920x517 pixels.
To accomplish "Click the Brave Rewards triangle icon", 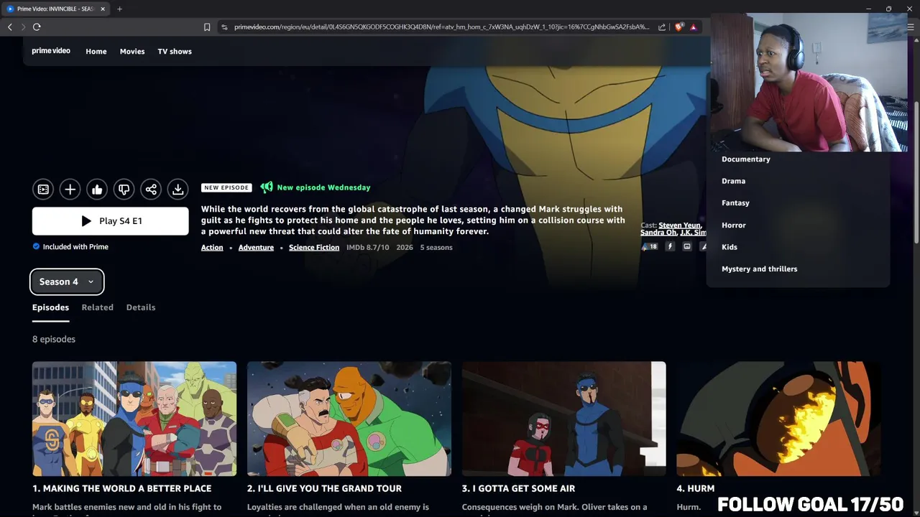I will pyautogui.click(x=694, y=27).
